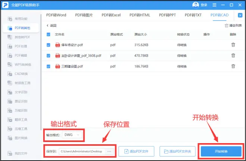Select PDF转其他 in the sidebar
The image size is (246, 161).
pyautogui.click(x=21, y=28)
